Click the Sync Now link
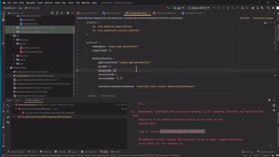The width and height of the screenshot is (279, 157). (x=245, y=18)
